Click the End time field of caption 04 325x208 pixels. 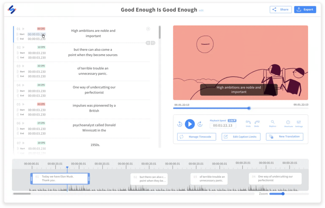pos(37,96)
